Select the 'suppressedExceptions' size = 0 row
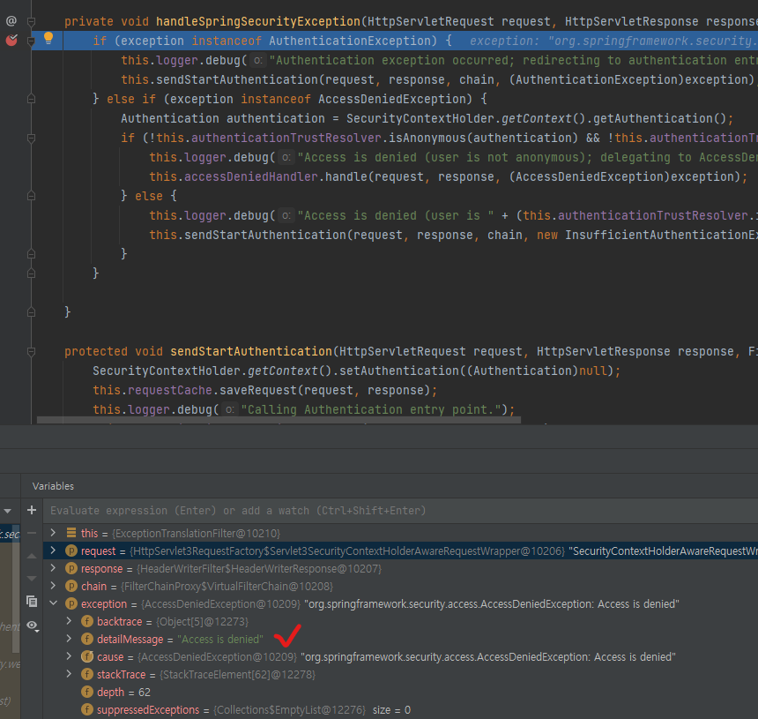 coord(400,710)
